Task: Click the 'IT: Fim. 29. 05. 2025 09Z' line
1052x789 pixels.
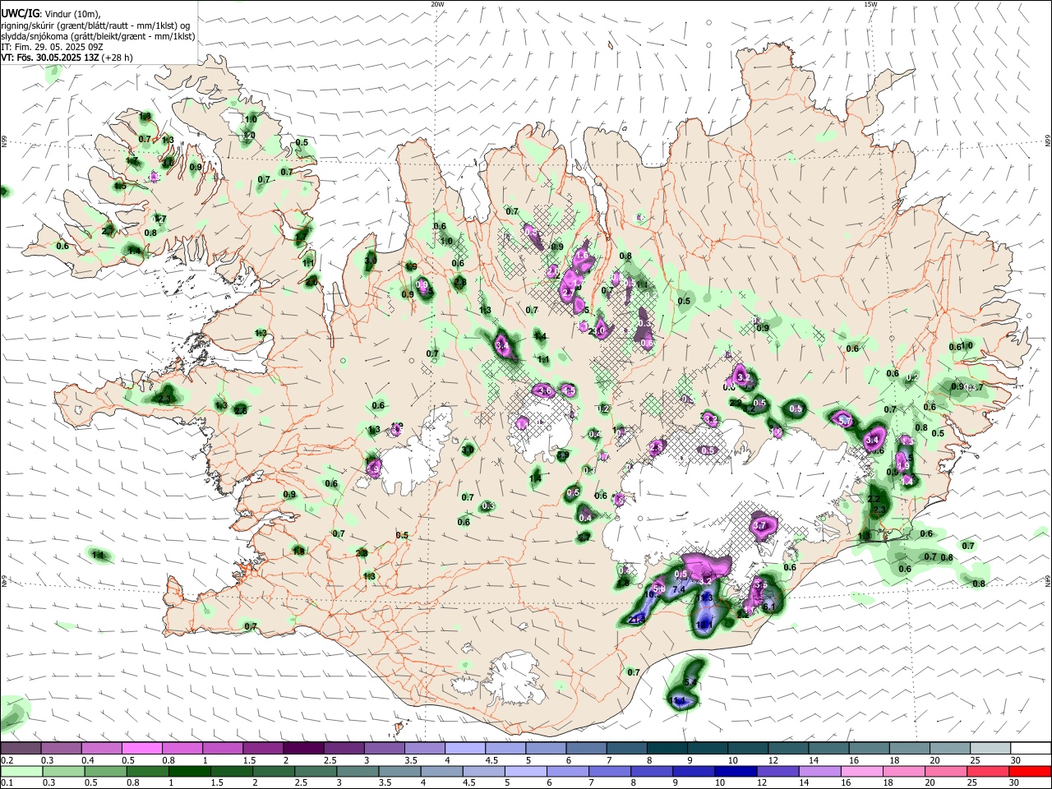Action: pos(52,47)
